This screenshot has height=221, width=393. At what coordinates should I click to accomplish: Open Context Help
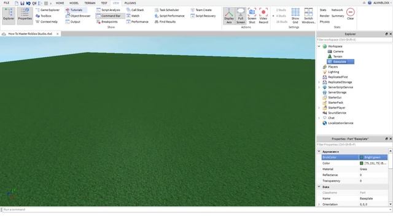pos(47,22)
